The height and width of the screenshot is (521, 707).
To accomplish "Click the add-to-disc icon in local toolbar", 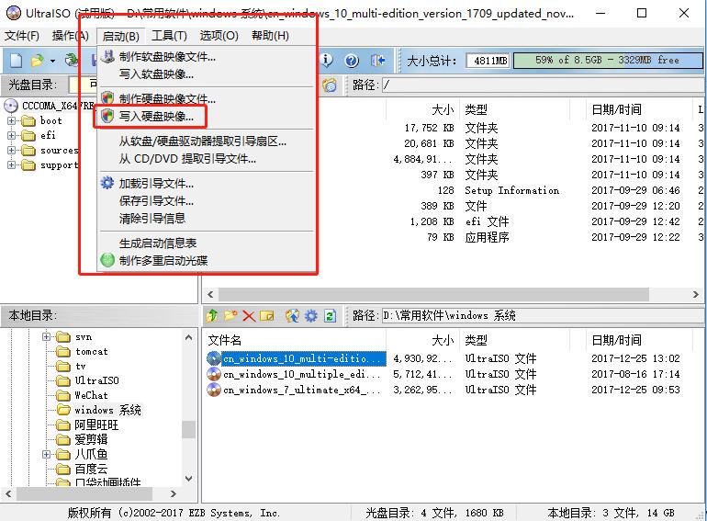I will pos(292,315).
